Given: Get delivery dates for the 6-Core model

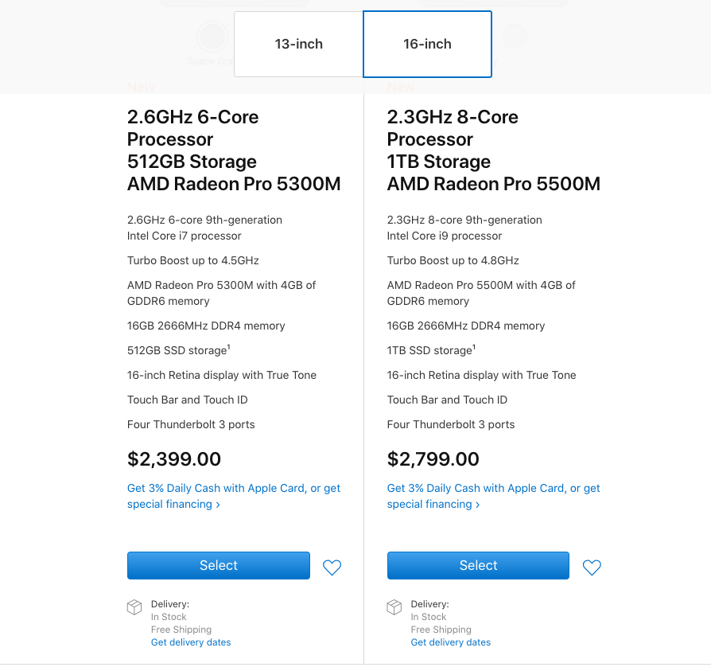Looking at the screenshot, I should point(191,642).
